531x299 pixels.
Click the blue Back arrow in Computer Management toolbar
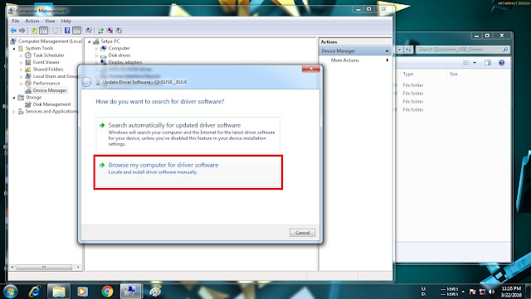click(x=13, y=31)
